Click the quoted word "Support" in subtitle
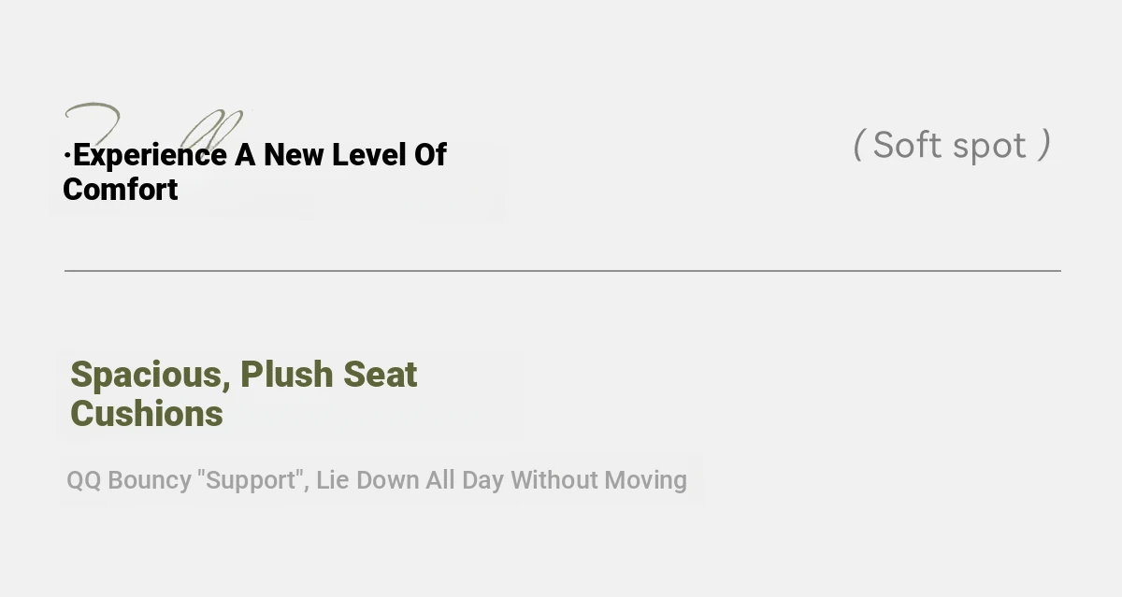 point(252,480)
